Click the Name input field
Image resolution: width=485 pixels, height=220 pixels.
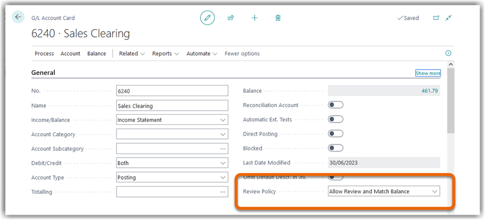click(173, 105)
